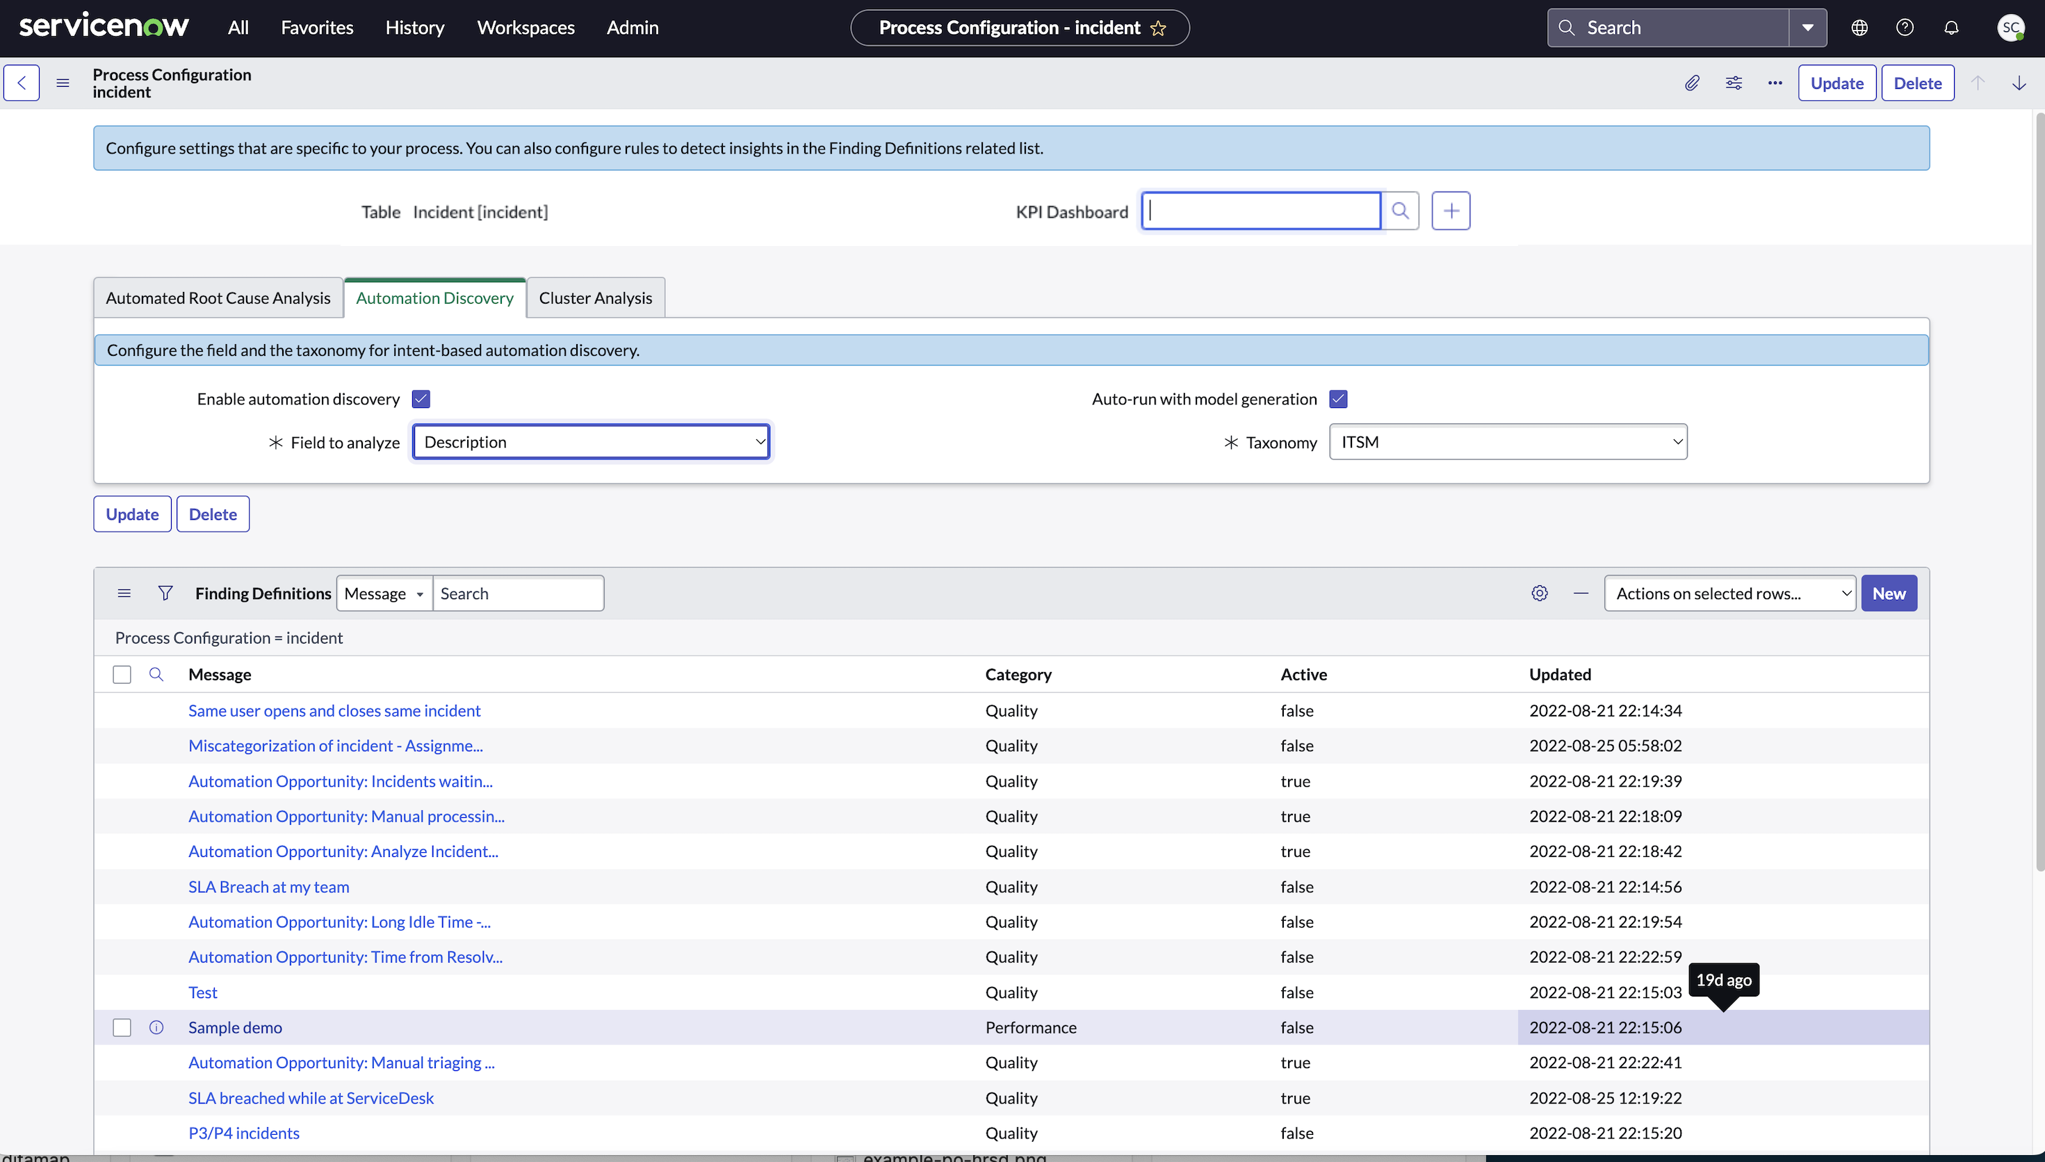Viewport: 2045px width, 1162px height.
Task: Open the Taxonomy dropdown
Action: click(x=1508, y=441)
